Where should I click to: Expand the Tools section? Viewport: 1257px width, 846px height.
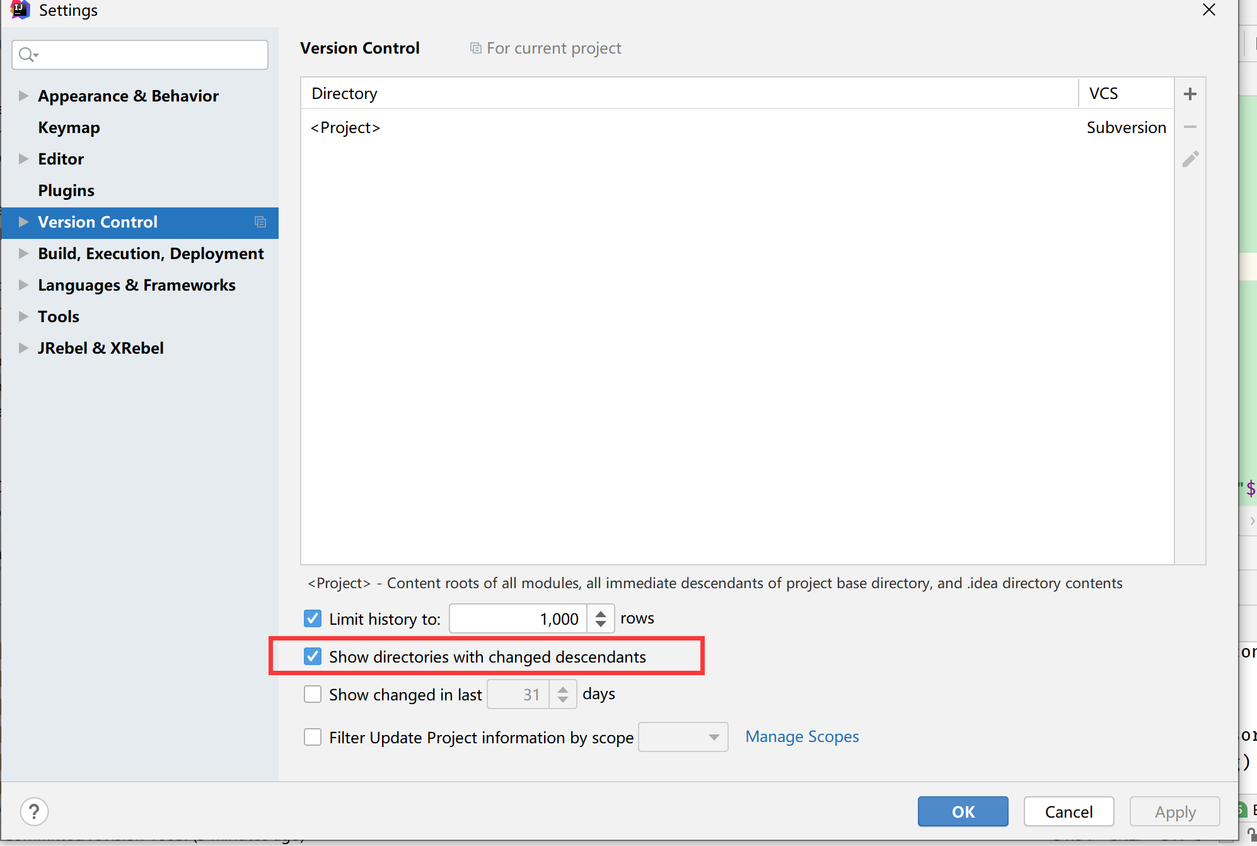(x=23, y=316)
